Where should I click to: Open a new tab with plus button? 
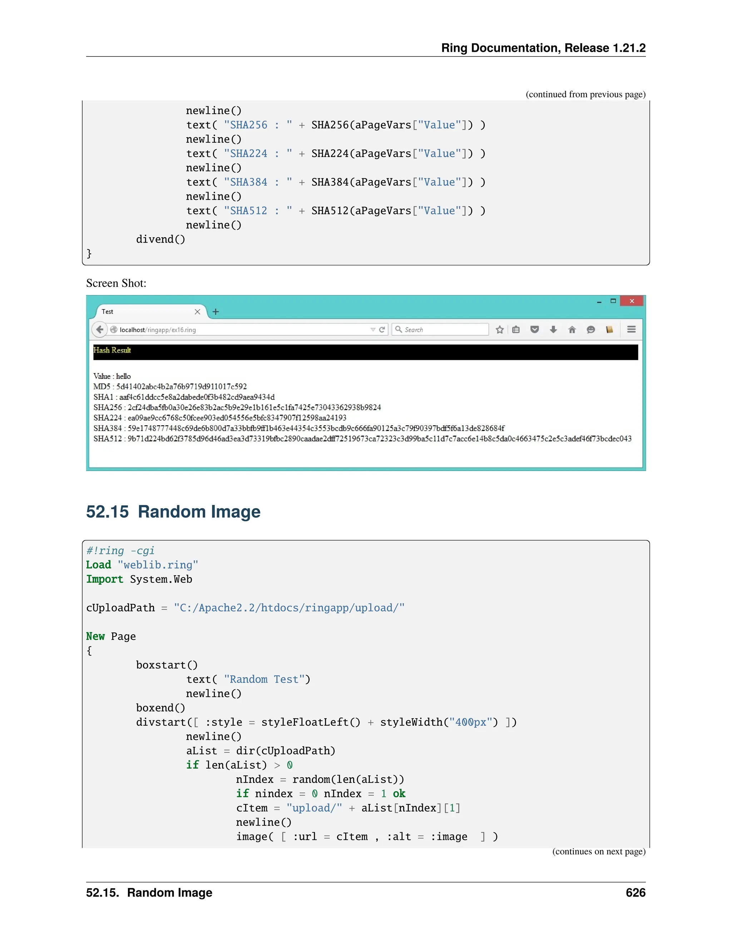point(216,312)
